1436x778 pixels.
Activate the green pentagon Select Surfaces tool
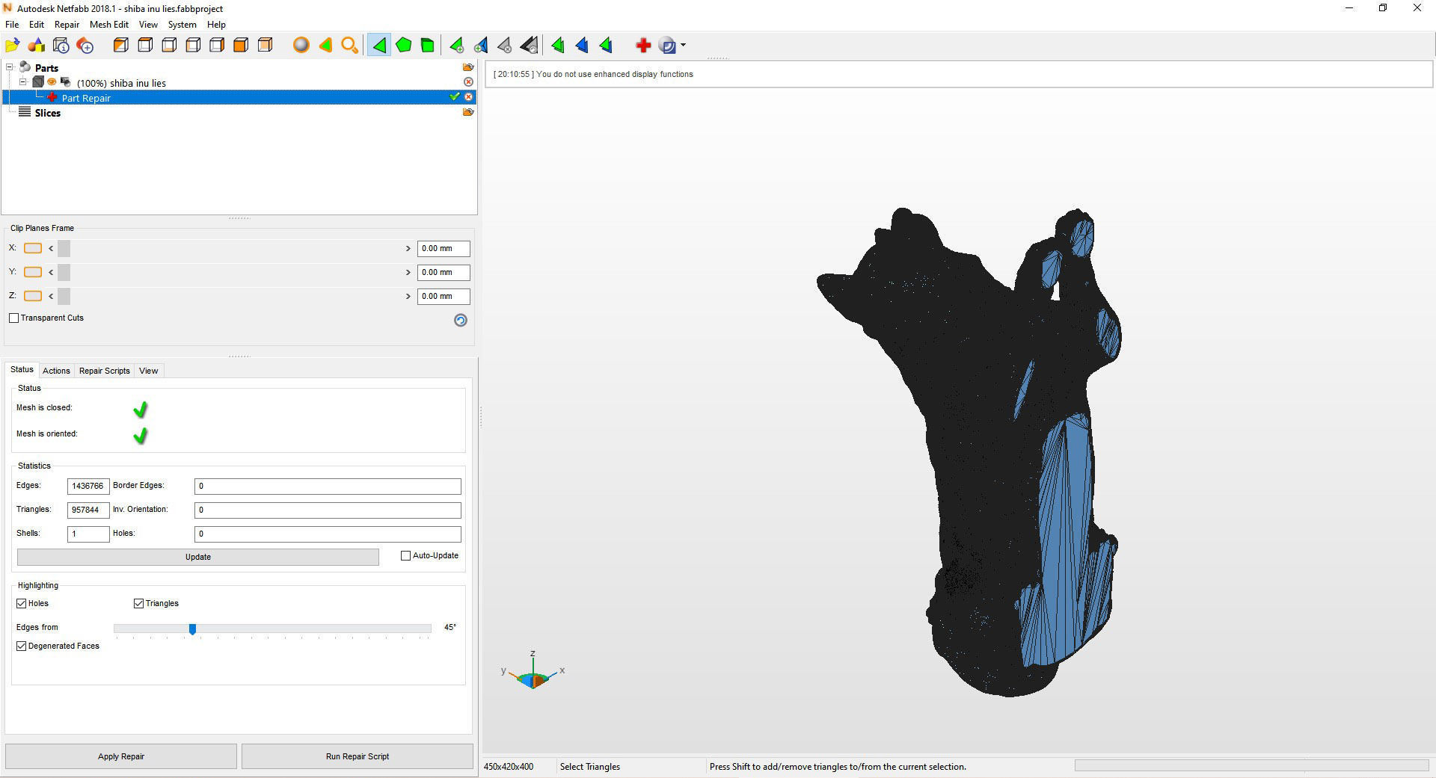click(404, 46)
